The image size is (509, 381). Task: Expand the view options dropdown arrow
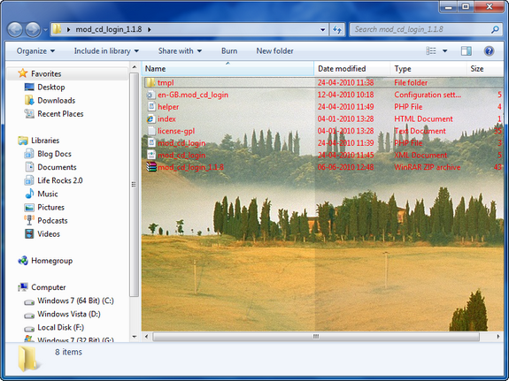(x=444, y=51)
